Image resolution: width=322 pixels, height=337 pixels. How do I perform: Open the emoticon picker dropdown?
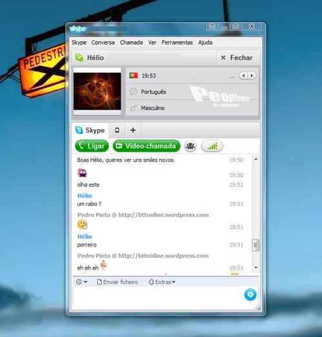[x=81, y=281]
